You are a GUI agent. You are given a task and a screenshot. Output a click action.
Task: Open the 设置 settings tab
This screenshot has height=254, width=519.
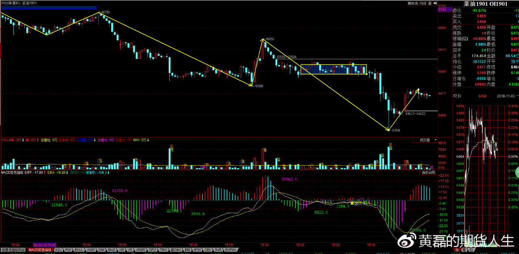5,250
